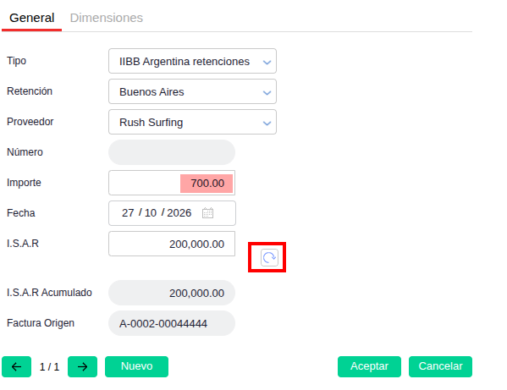Click the I.S.A.R Acumulado value field
507x390 pixels.
pyautogui.click(x=172, y=293)
